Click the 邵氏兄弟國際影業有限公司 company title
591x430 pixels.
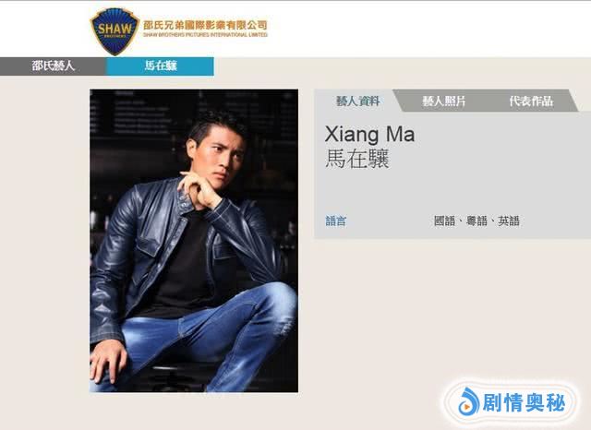coord(205,25)
